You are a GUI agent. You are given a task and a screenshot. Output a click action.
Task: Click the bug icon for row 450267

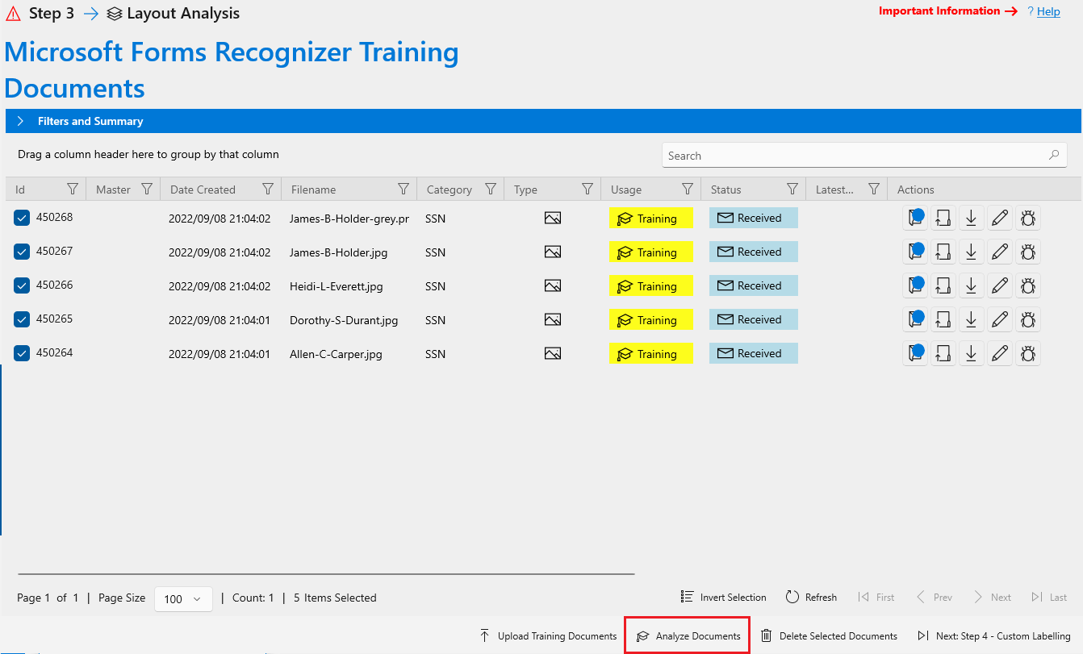(1028, 252)
